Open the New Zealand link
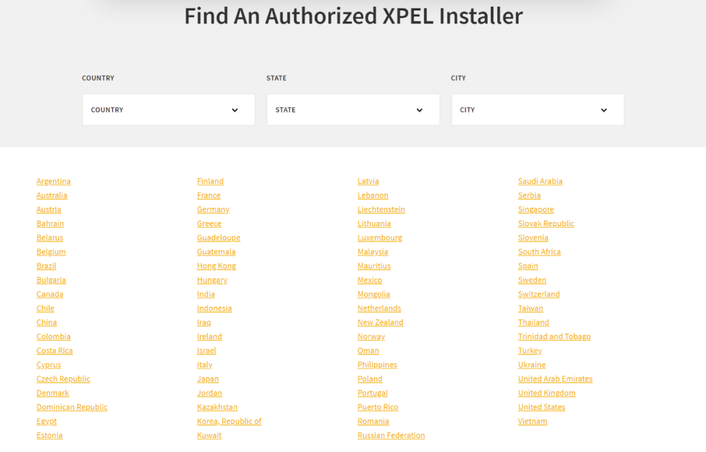706x452 pixels. coord(380,323)
